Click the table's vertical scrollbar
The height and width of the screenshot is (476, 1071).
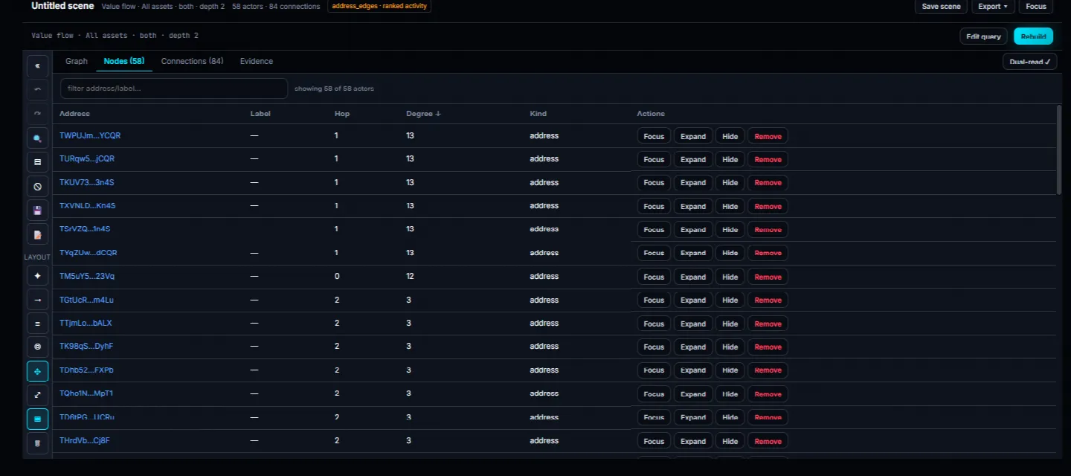click(1059, 149)
